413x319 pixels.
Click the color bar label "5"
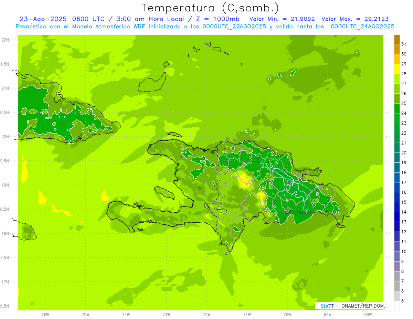coord(403,301)
